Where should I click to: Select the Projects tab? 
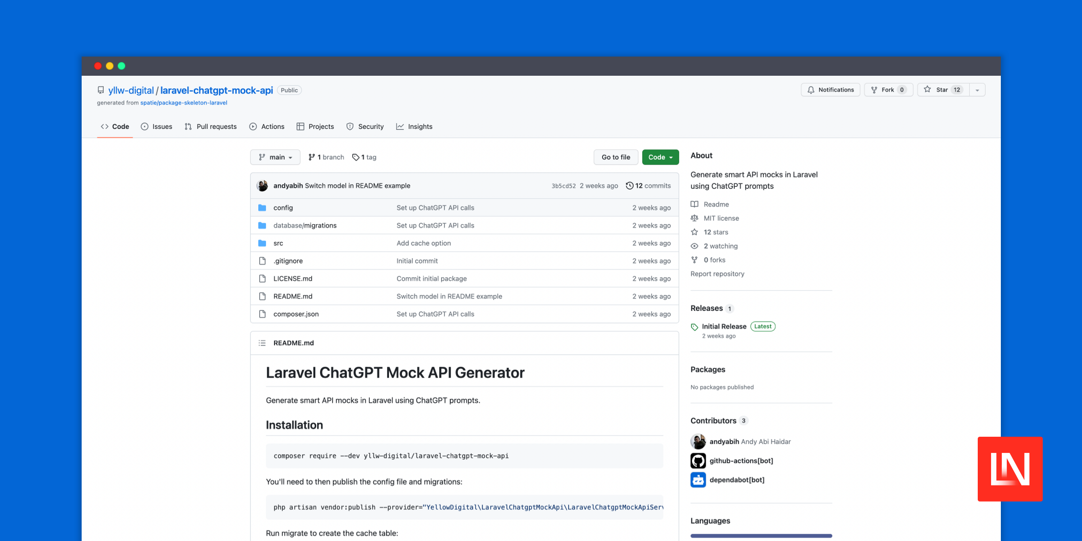tap(320, 126)
